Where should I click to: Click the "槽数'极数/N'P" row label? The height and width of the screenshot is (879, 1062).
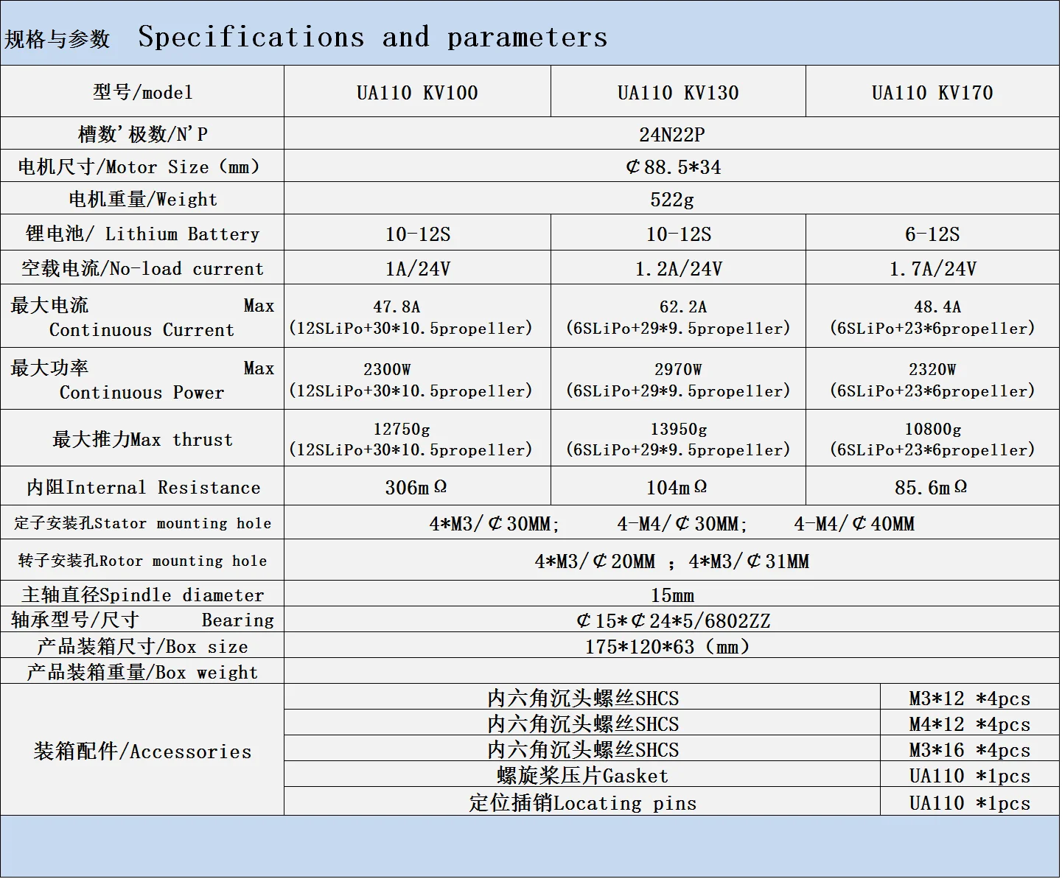143,134
